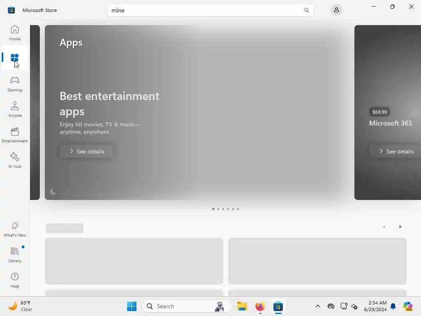Click the OneDrive cloud tray icon
This screenshot has width=421, height=316.
(x=331, y=306)
